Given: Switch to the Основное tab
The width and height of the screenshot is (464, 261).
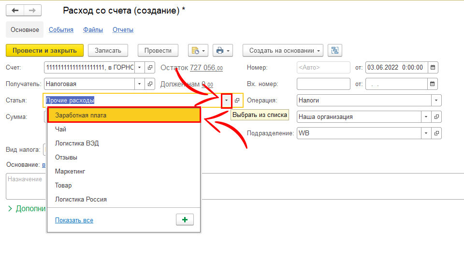Looking at the screenshot, I should [25, 29].
